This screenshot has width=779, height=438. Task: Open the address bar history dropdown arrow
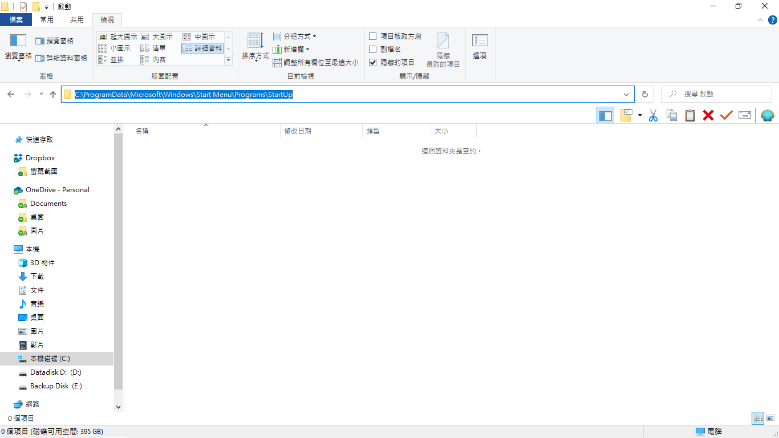coord(626,94)
